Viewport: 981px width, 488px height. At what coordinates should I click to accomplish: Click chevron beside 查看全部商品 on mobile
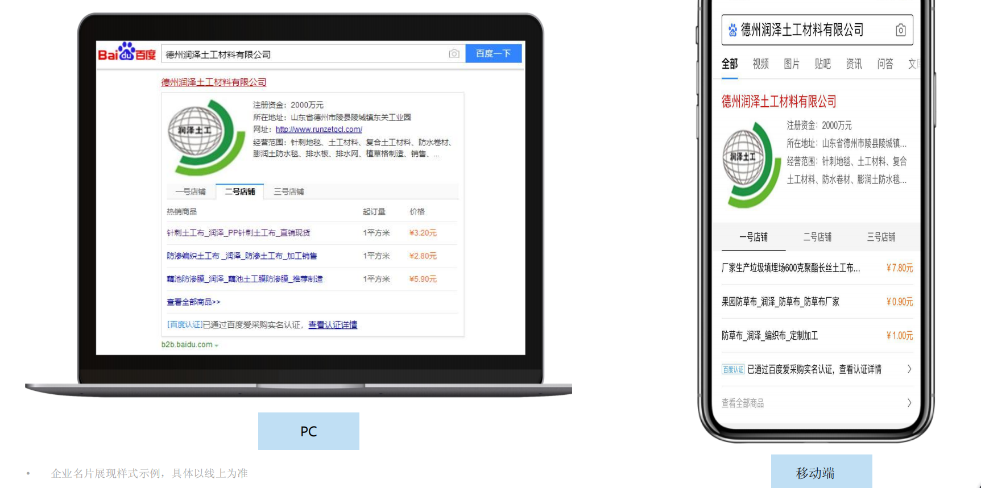[909, 403]
